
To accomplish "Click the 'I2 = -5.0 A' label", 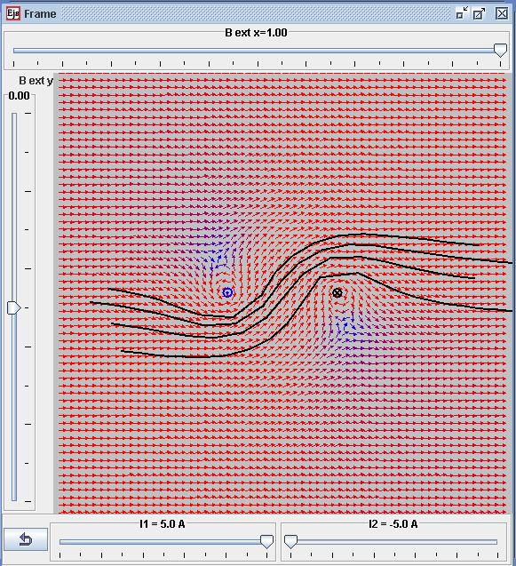I will click(x=393, y=523).
